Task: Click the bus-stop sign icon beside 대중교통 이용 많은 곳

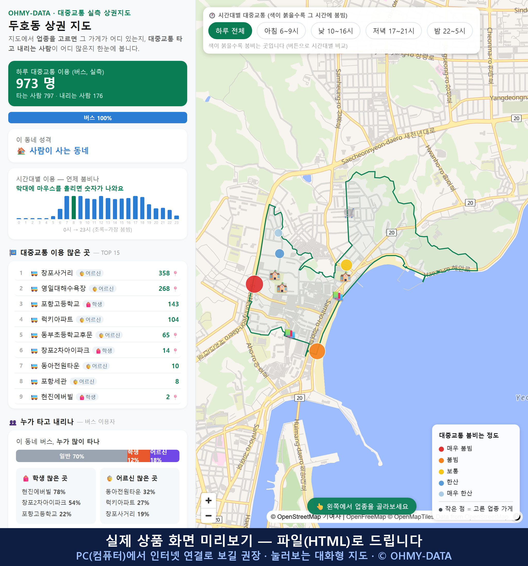Action: pos(13,253)
